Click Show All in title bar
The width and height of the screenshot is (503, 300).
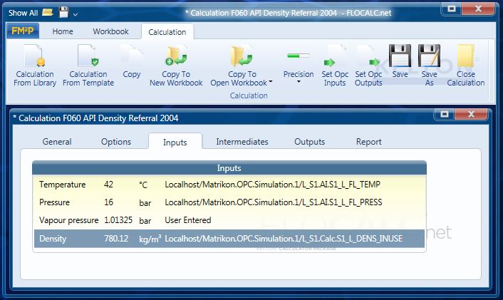pos(23,13)
